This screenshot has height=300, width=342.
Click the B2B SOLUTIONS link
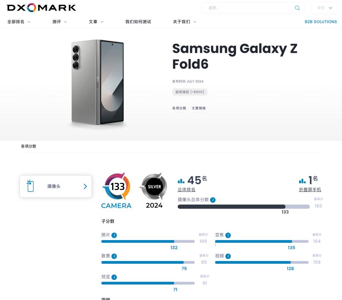click(x=321, y=22)
